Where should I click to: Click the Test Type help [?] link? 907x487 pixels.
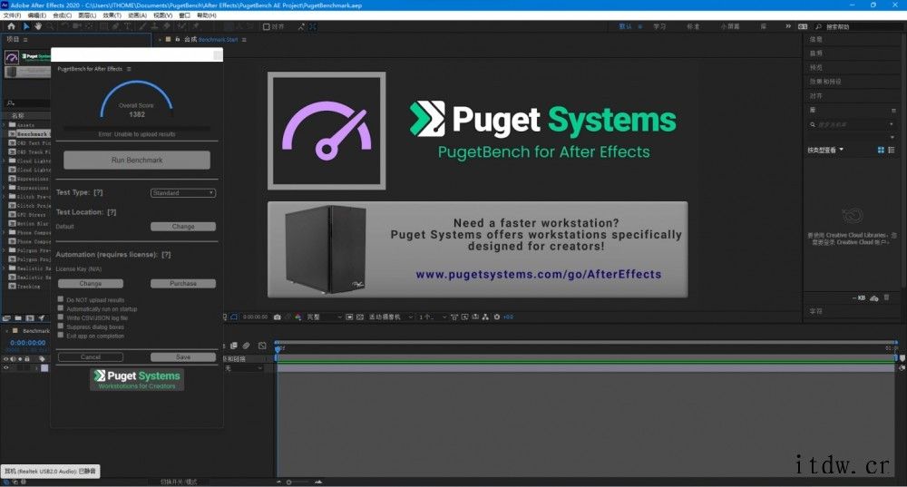click(98, 192)
